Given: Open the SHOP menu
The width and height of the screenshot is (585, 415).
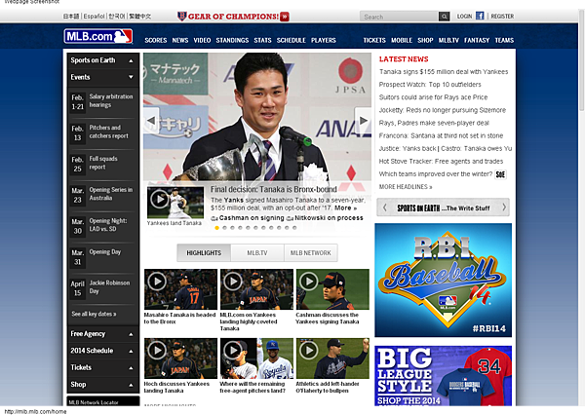Looking at the screenshot, I should pyautogui.click(x=425, y=40).
